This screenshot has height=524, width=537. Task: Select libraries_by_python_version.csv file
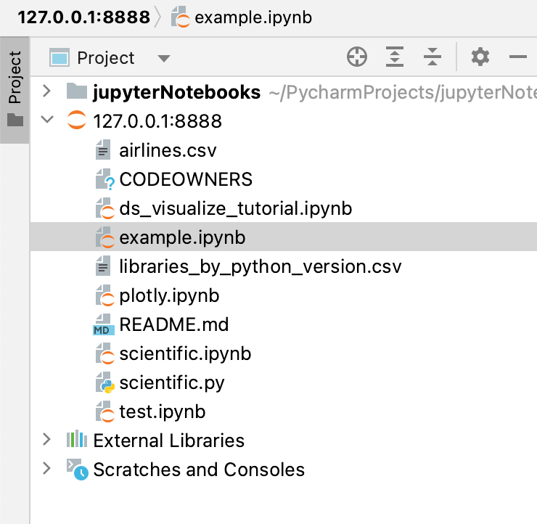[261, 267]
